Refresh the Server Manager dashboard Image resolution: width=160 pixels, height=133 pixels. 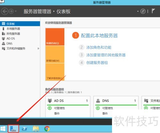(143, 11)
